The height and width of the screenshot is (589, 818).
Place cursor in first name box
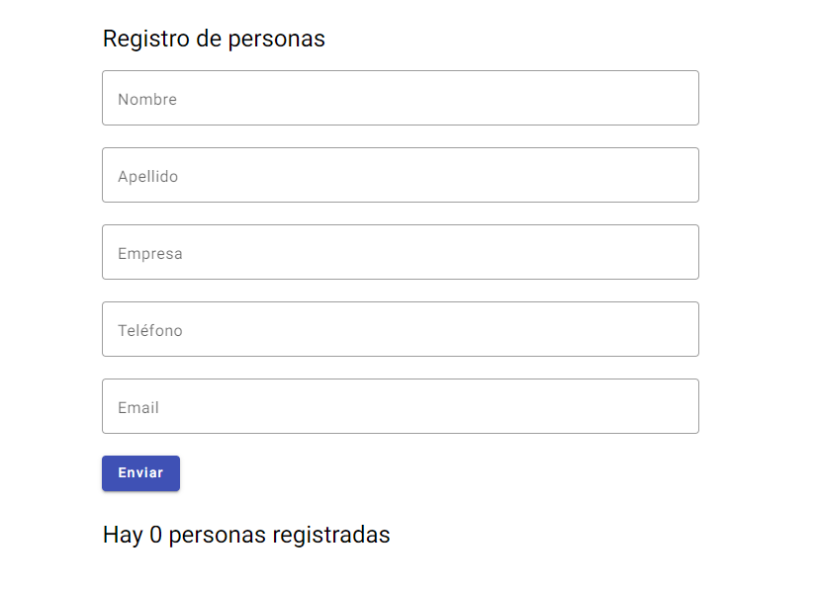(400, 98)
